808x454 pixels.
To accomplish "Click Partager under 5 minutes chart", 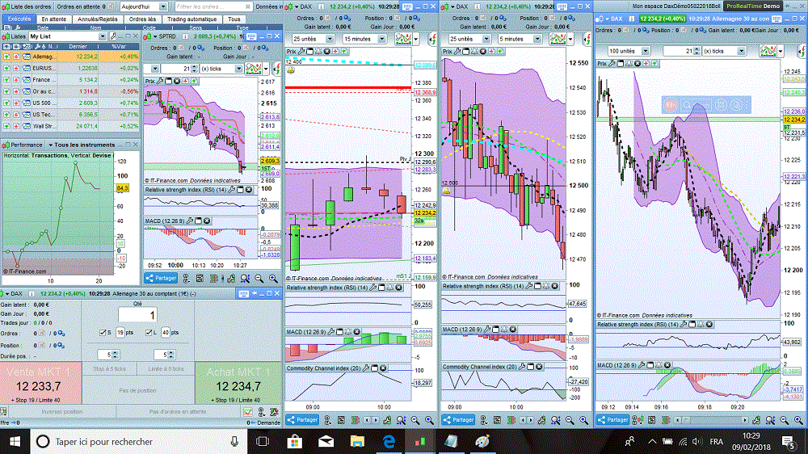I will pos(459,420).
